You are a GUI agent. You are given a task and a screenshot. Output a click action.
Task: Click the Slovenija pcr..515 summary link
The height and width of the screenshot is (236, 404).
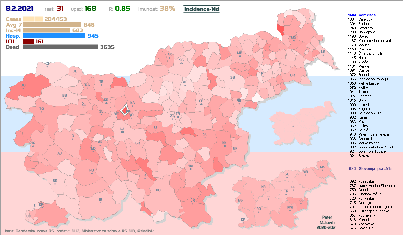coord(370,168)
